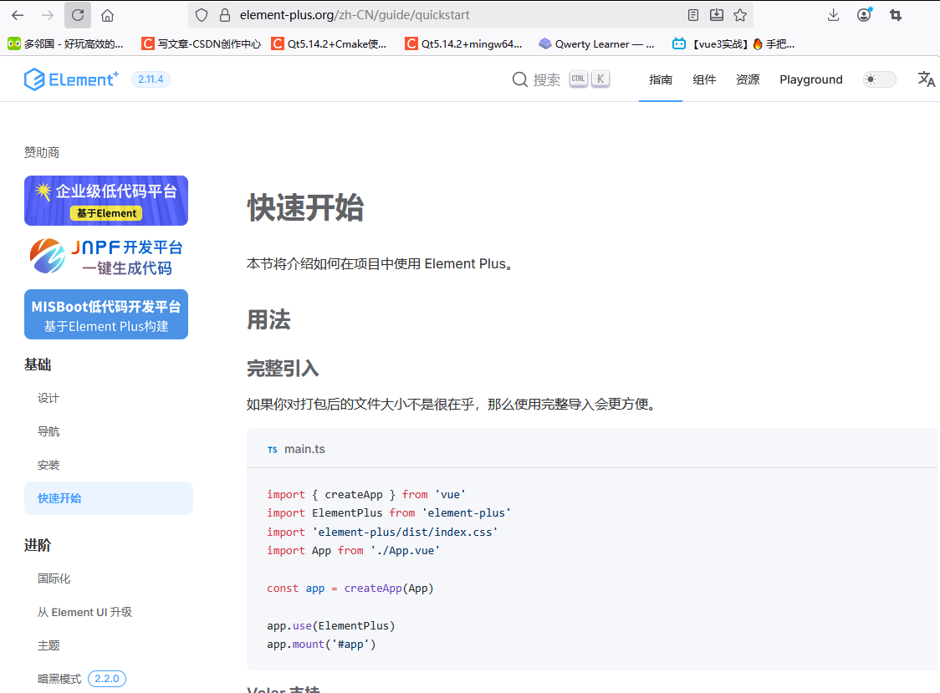Click the shield tracking protection icon

pos(202,15)
